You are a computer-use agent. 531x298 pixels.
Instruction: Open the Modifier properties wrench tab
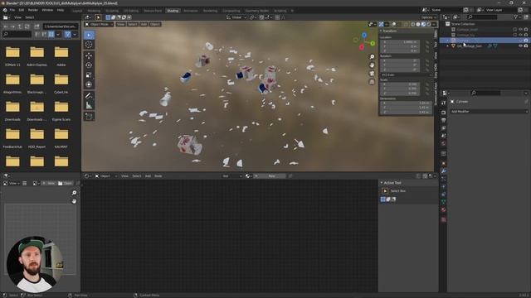(444, 171)
